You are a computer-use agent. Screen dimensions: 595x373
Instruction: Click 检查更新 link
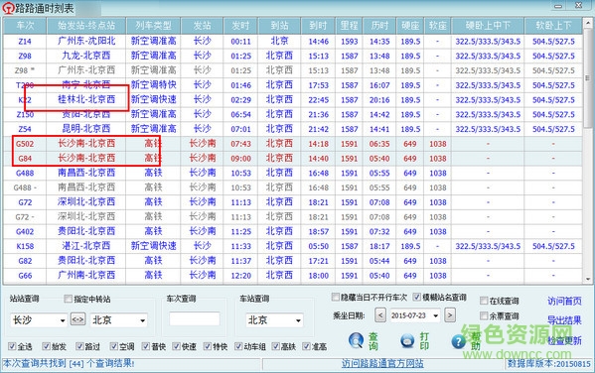[x=564, y=340]
